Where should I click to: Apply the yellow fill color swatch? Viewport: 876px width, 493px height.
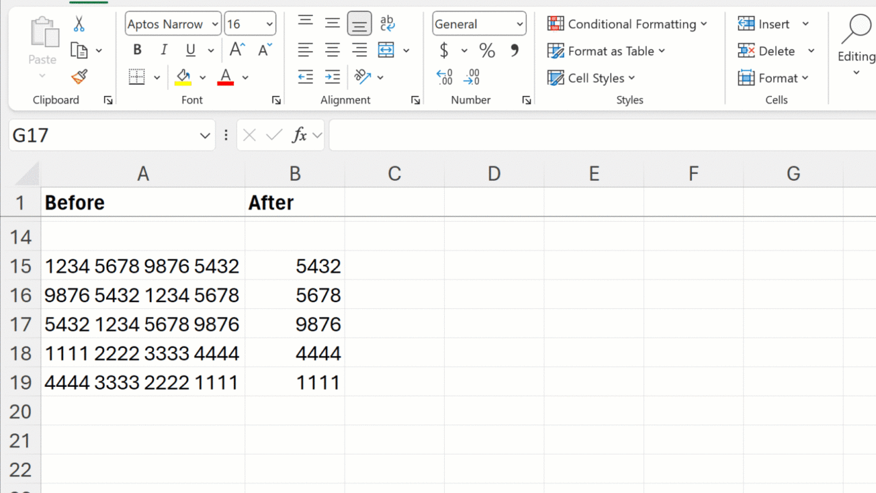coord(183,77)
